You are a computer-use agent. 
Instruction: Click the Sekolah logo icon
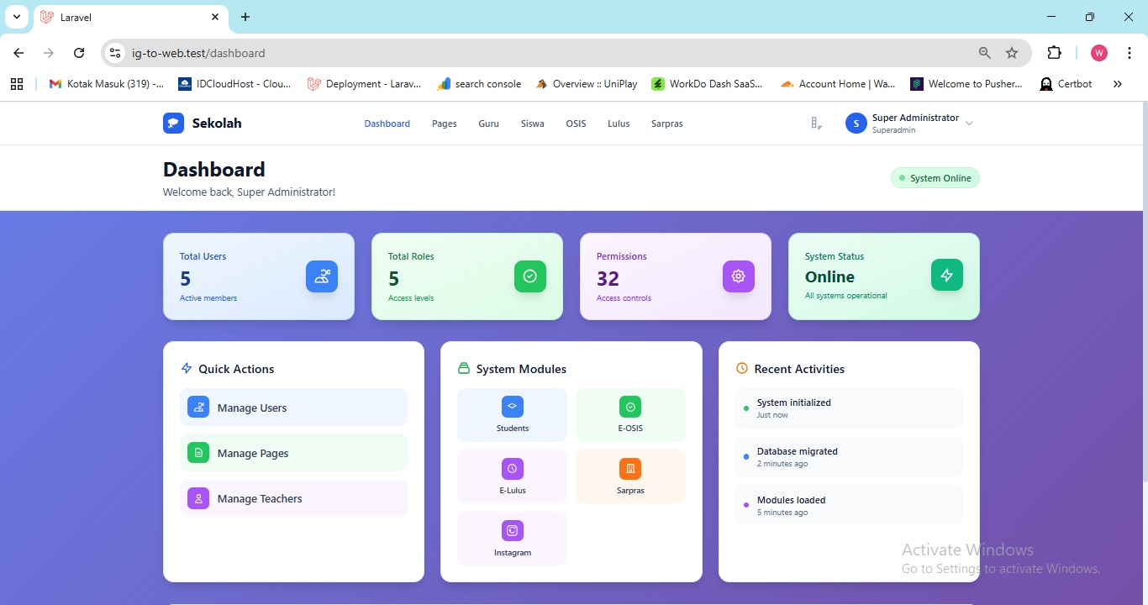173,124
